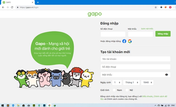Open the birth day dropdown
The width and height of the screenshot is (176, 107).
pos(117,82)
